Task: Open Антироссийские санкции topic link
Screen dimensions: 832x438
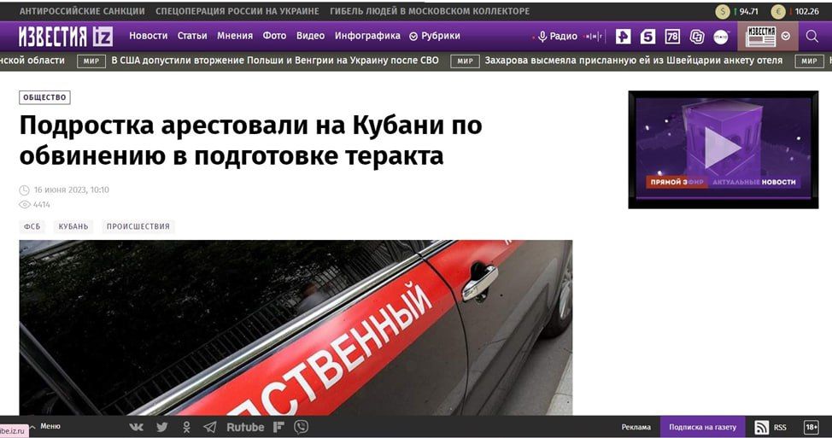Action: tap(82, 11)
